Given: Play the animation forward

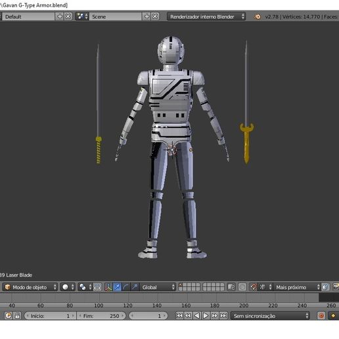Looking at the screenshot, I should coord(206,315).
